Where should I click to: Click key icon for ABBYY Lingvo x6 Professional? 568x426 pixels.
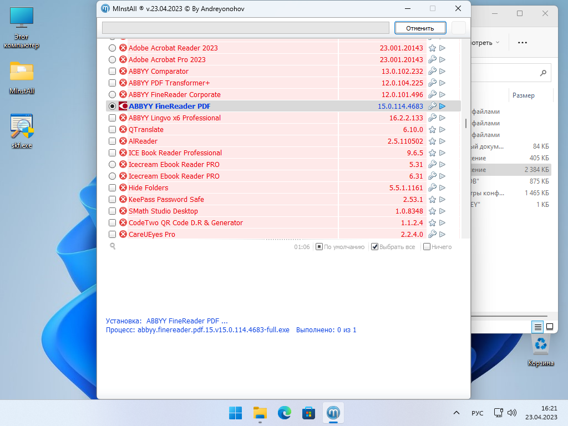pyautogui.click(x=432, y=118)
